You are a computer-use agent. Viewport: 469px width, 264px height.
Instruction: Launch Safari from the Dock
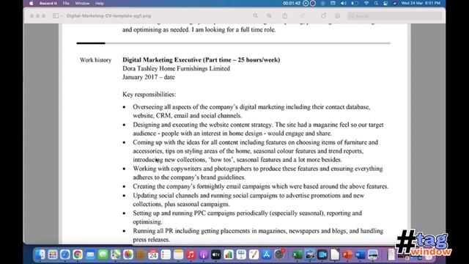point(65,254)
